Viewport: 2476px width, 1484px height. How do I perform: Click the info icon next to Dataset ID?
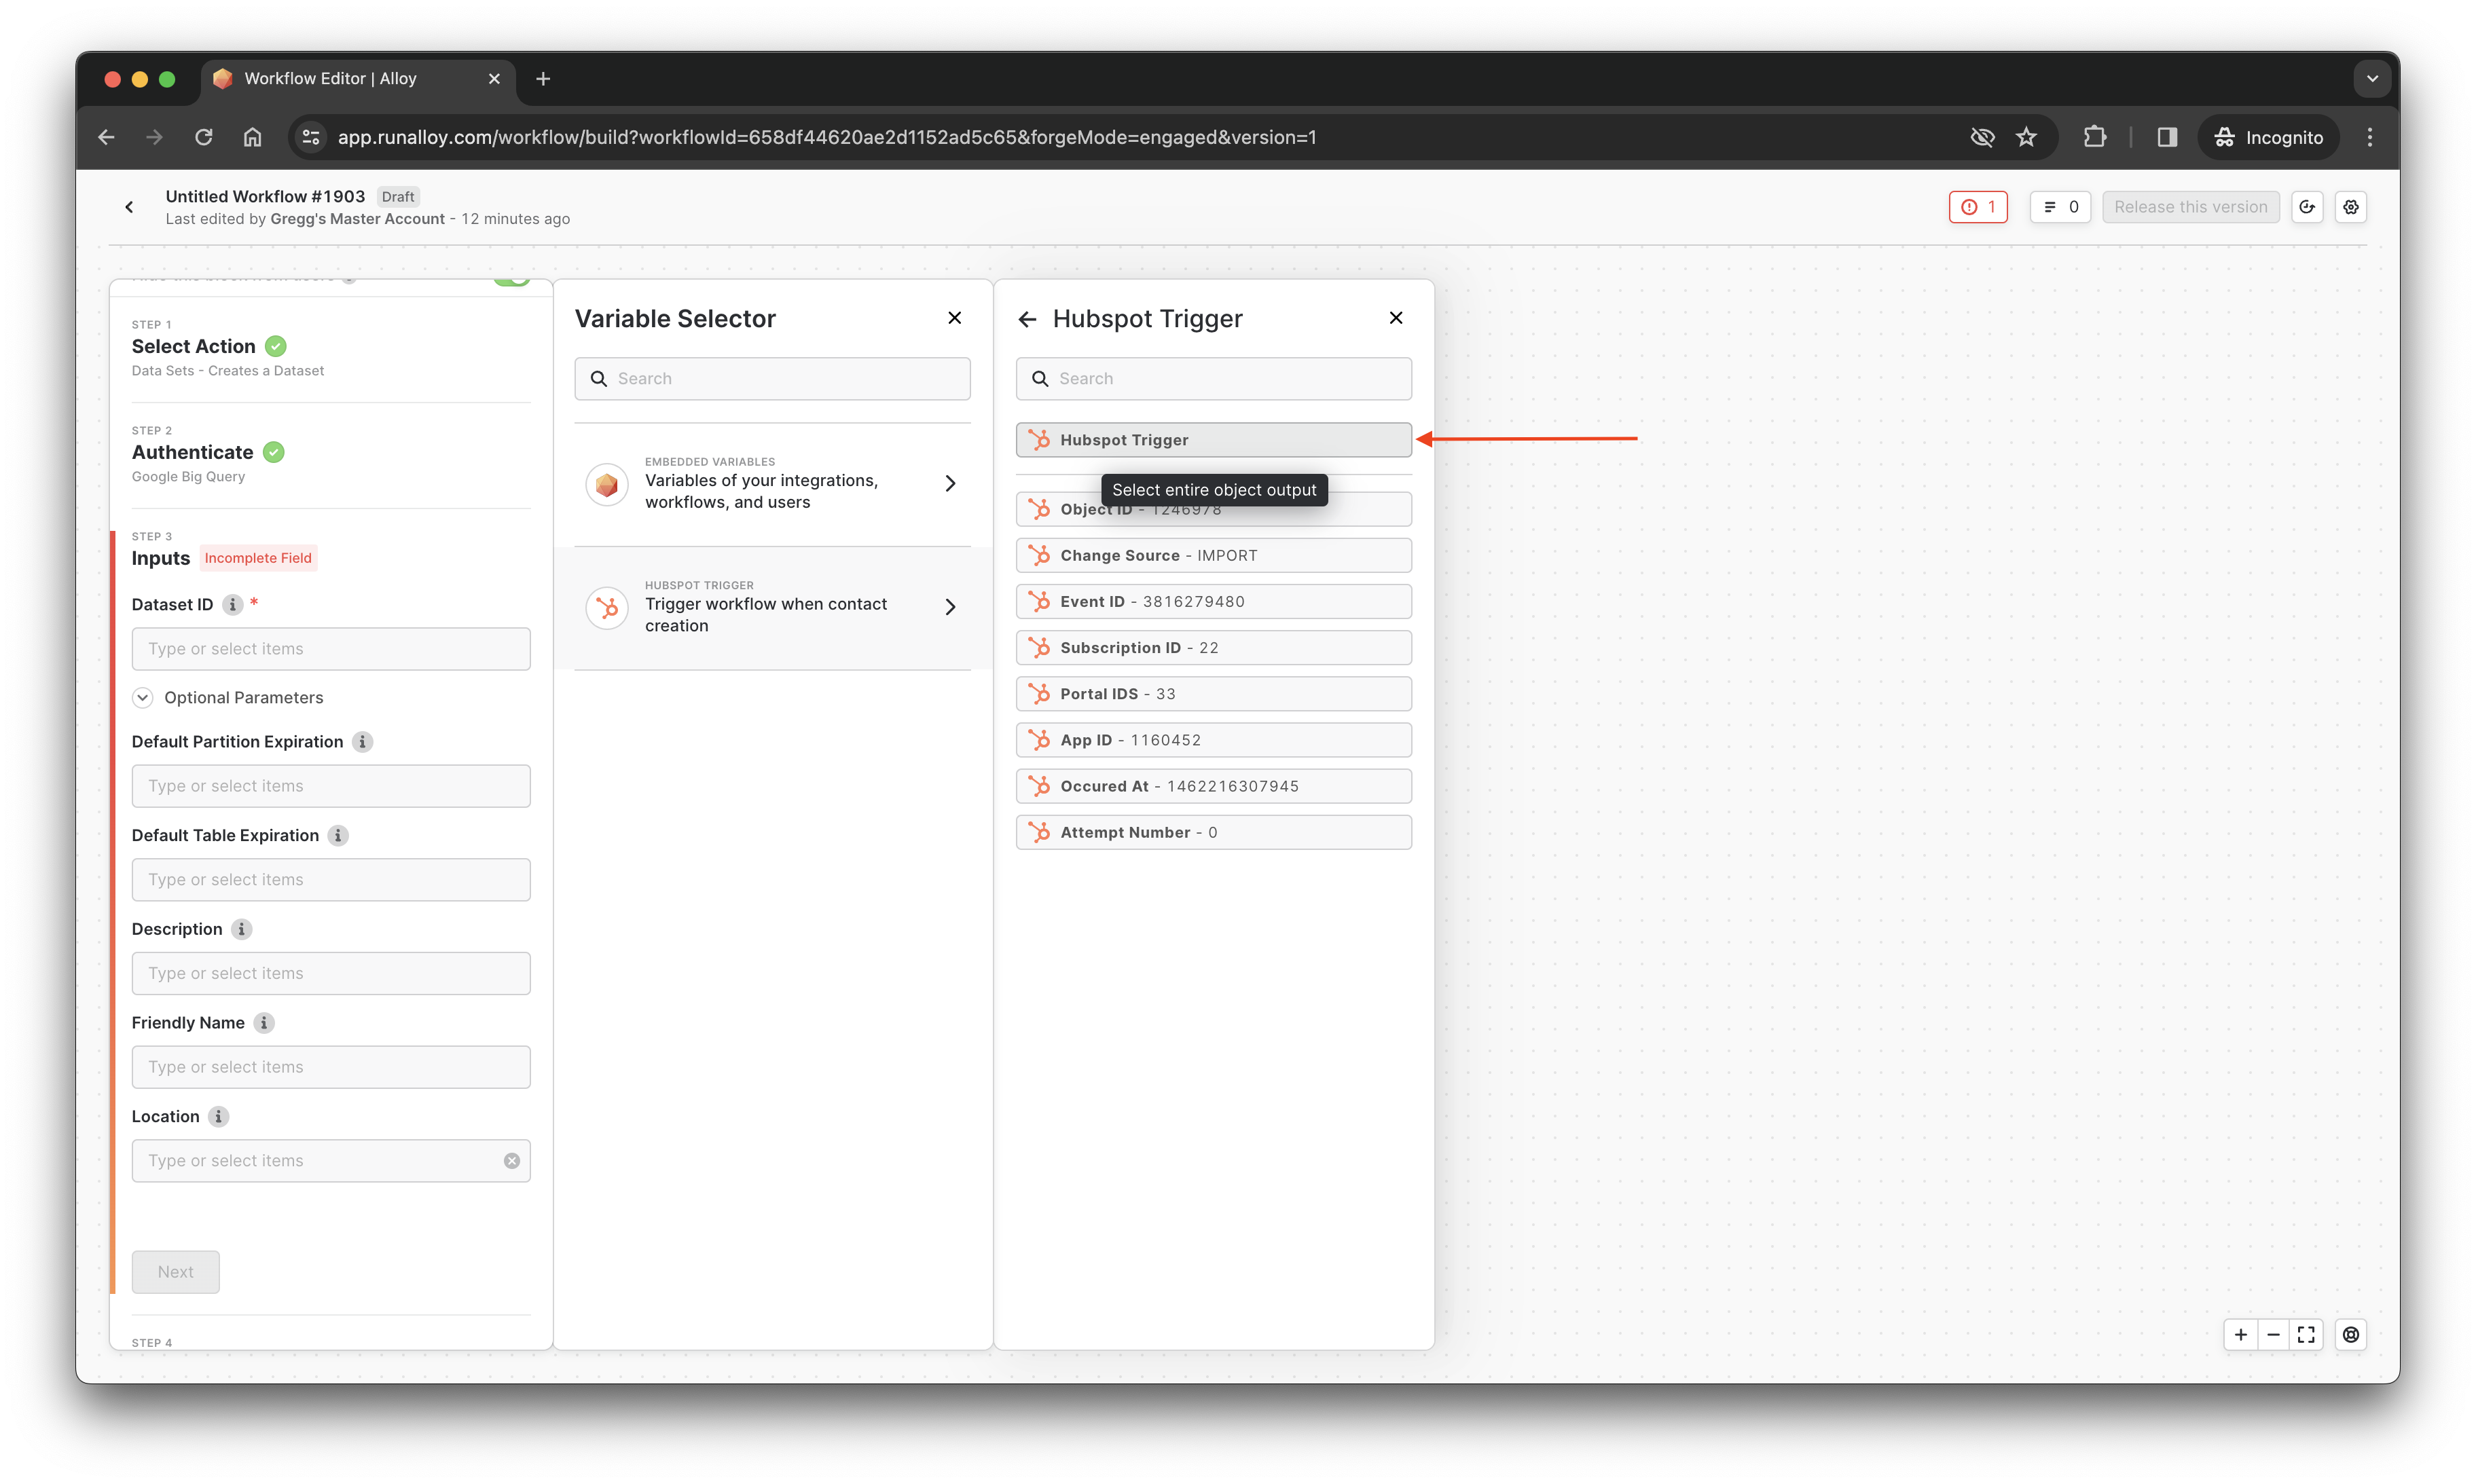232,605
